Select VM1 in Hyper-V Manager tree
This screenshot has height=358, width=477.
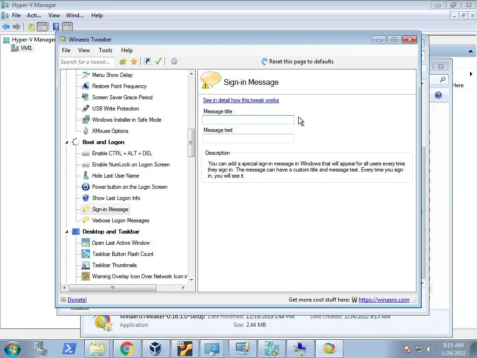(x=26, y=48)
